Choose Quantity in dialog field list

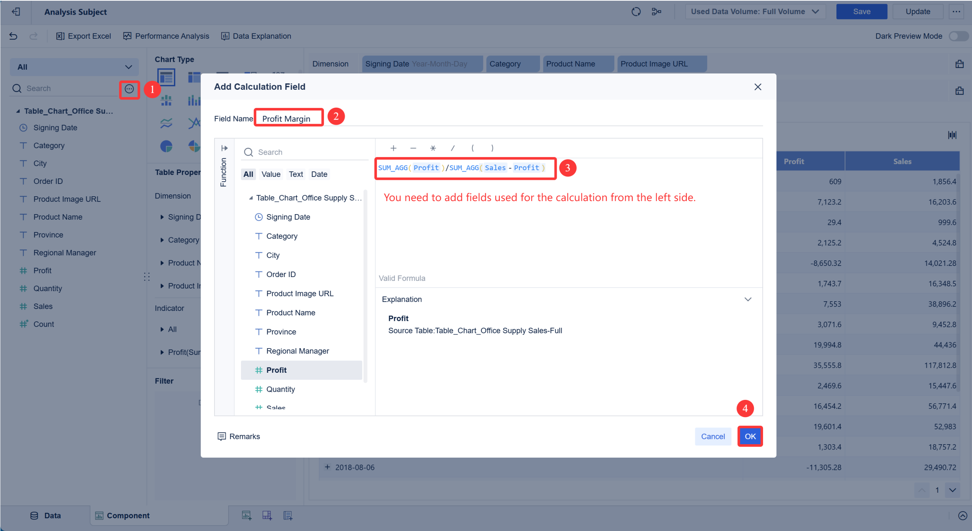pos(302,389)
